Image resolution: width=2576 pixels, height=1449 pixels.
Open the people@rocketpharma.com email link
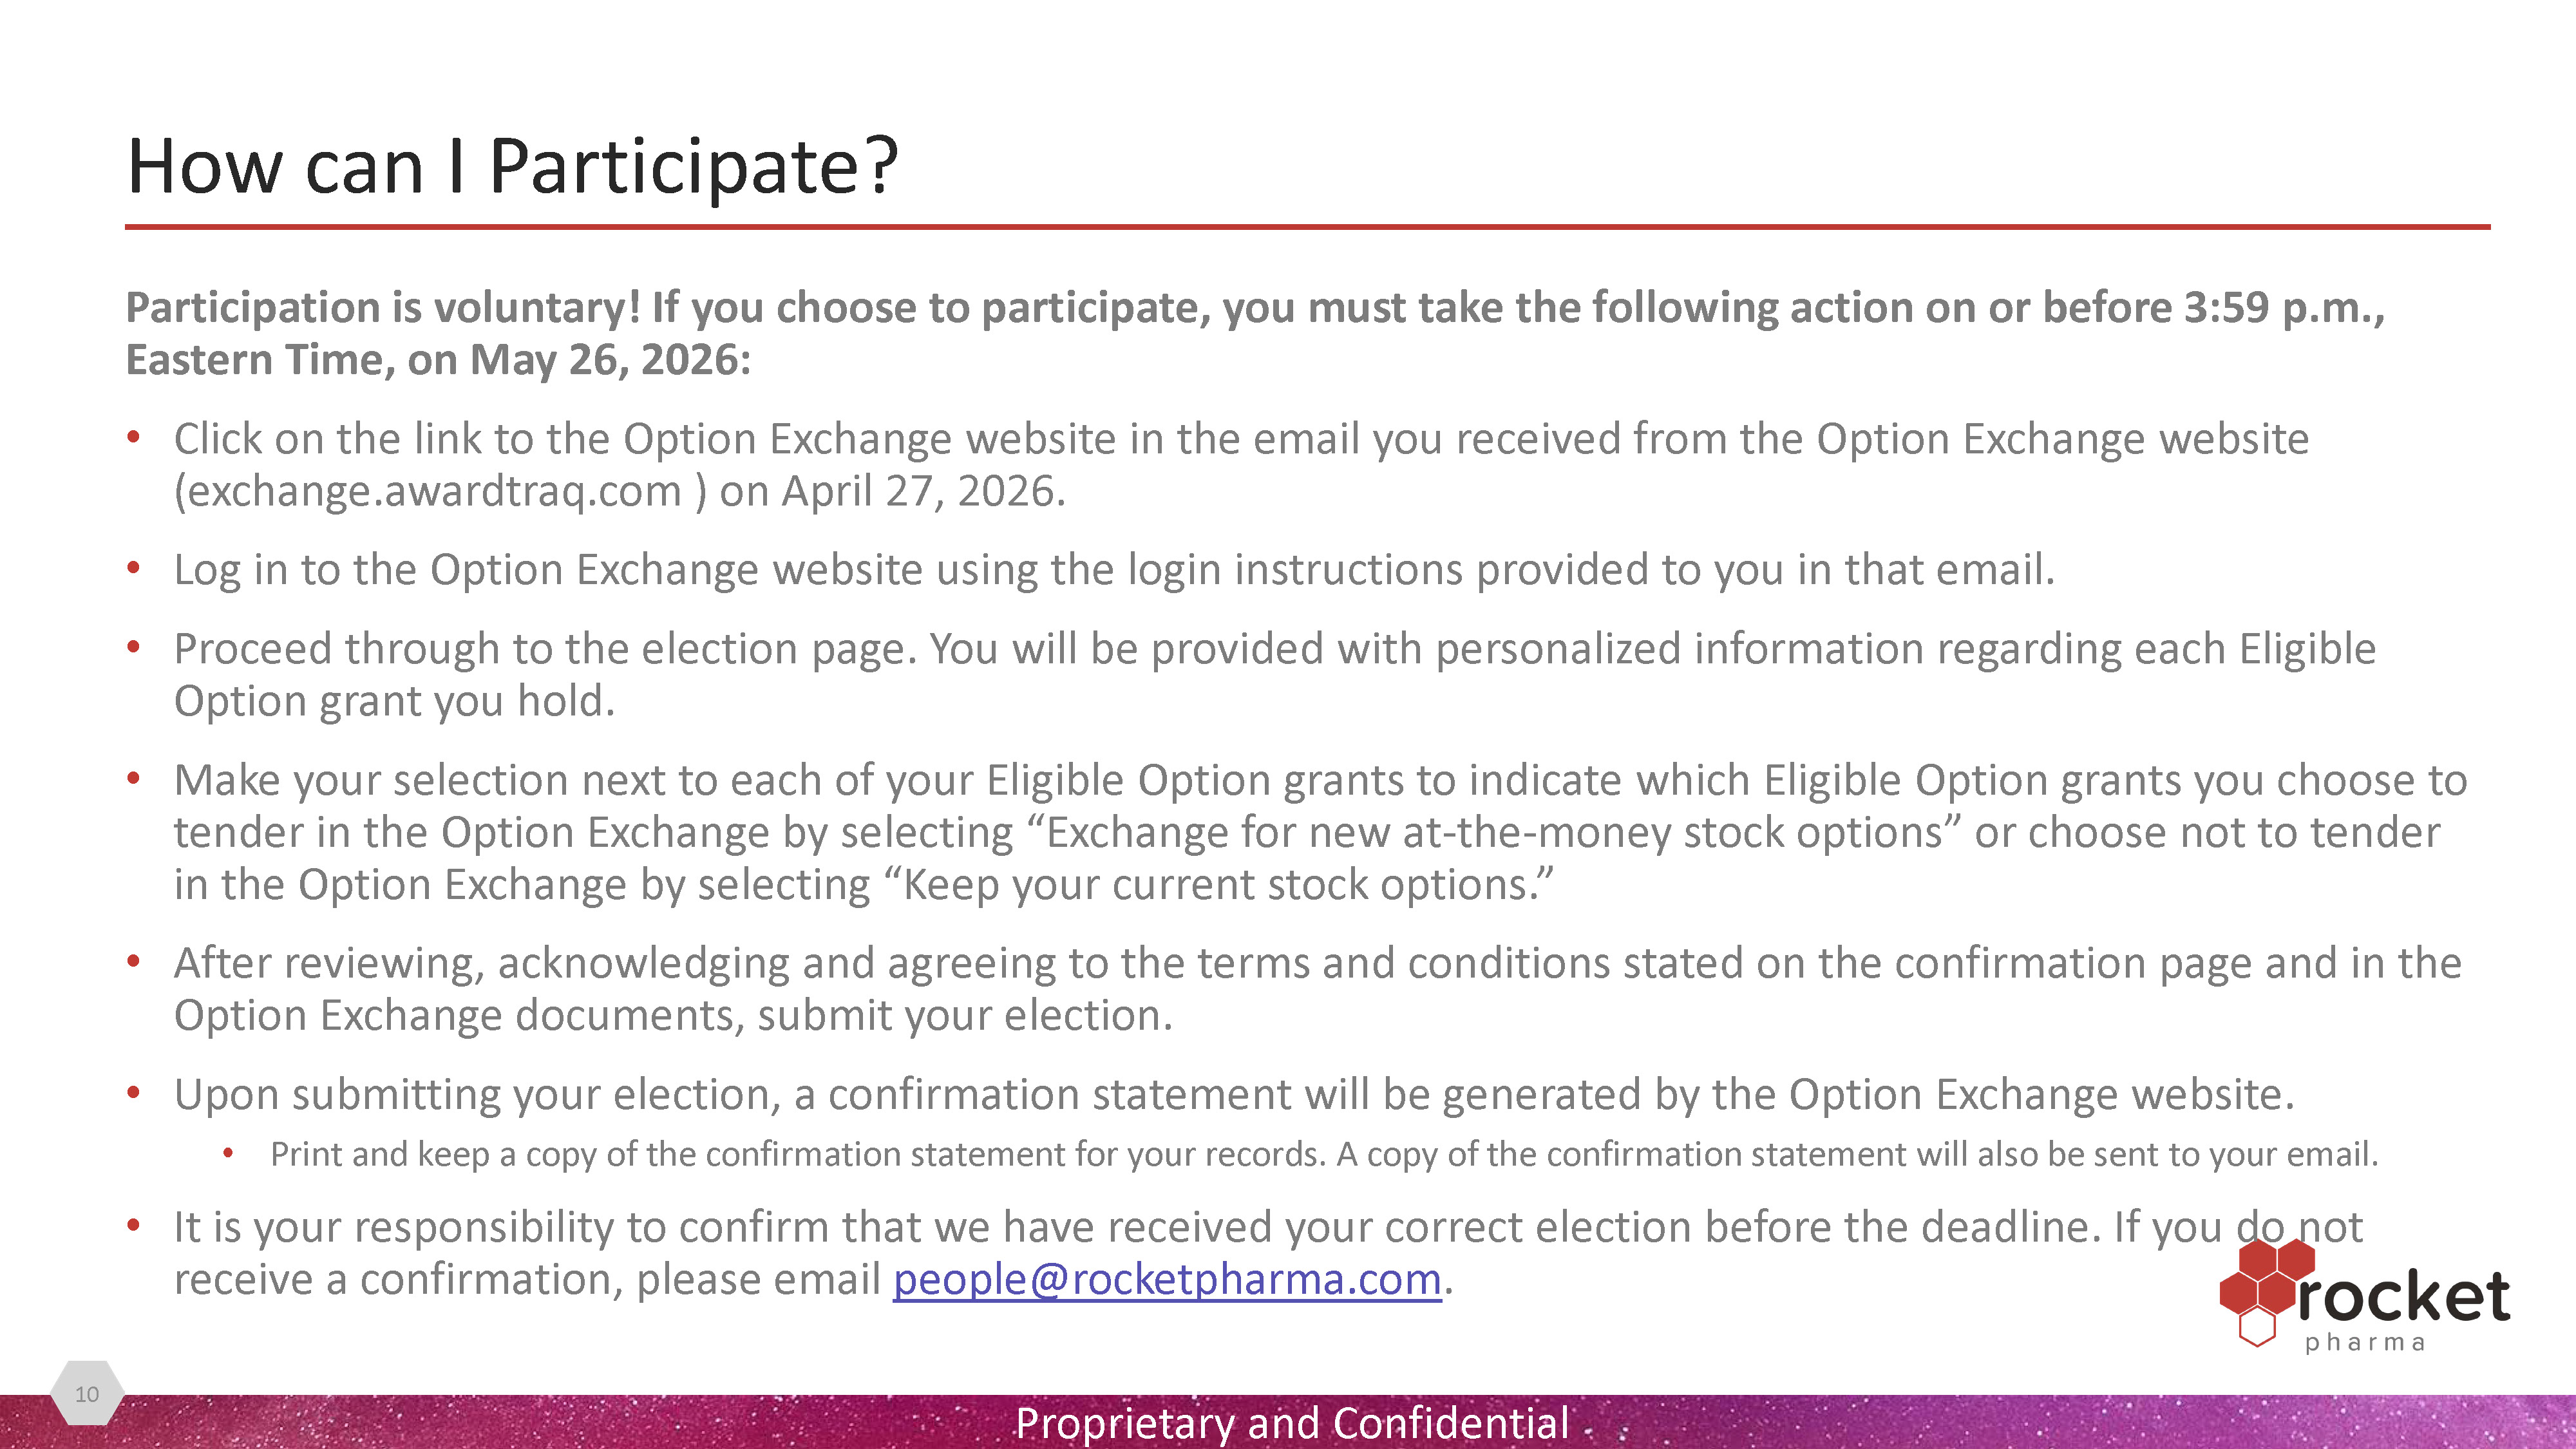click(x=1166, y=1279)
